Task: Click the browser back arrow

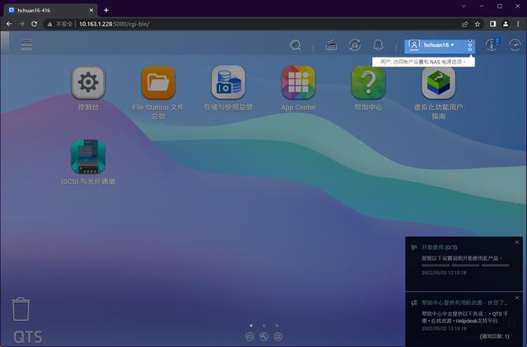Action: (9, 24)
